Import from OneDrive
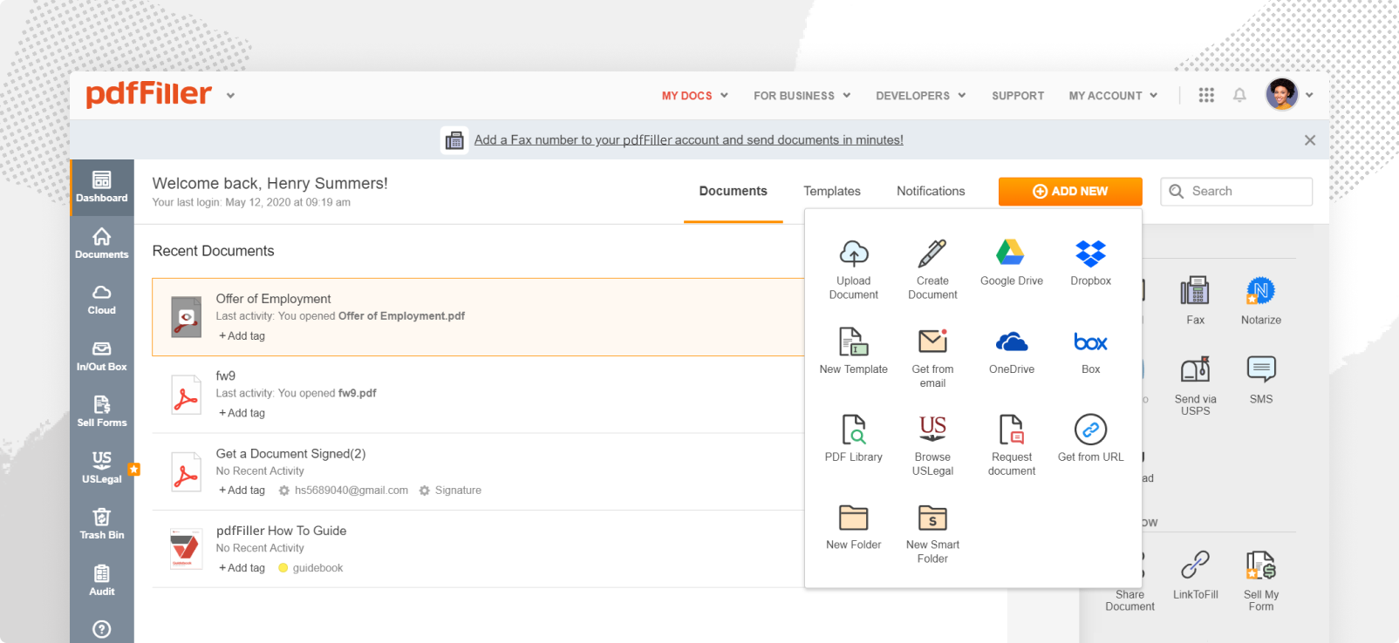 pos(1012,350)
